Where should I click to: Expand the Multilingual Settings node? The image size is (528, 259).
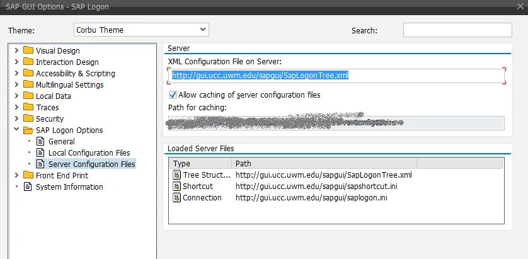click(x=16, y=84)
